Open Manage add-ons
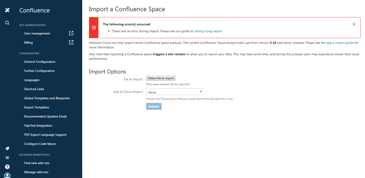This screenshot has height=178, width=365. (x=36, y=172)
